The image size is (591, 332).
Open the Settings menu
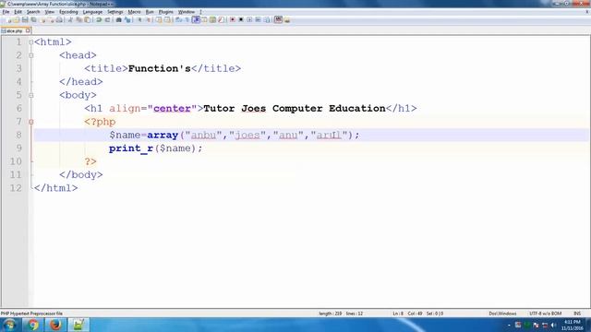[x=115, y=12]
